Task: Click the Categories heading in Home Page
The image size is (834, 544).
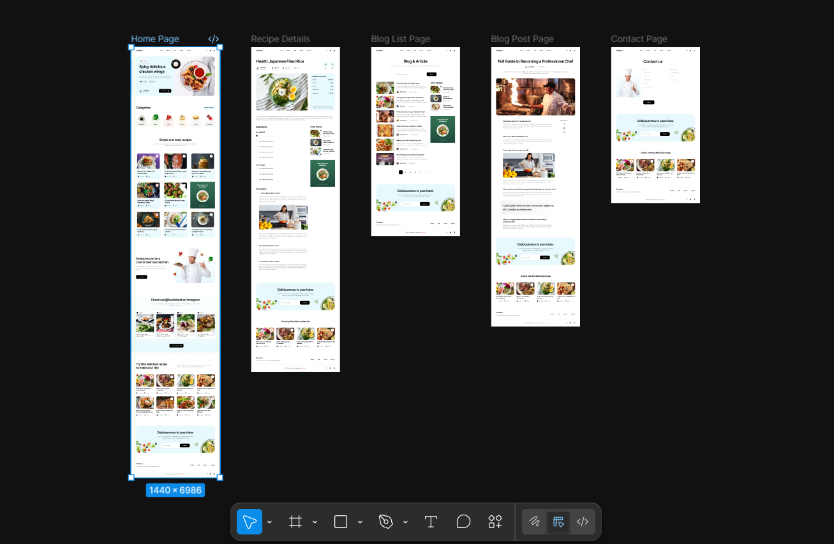Action: (x=144, y=108)
